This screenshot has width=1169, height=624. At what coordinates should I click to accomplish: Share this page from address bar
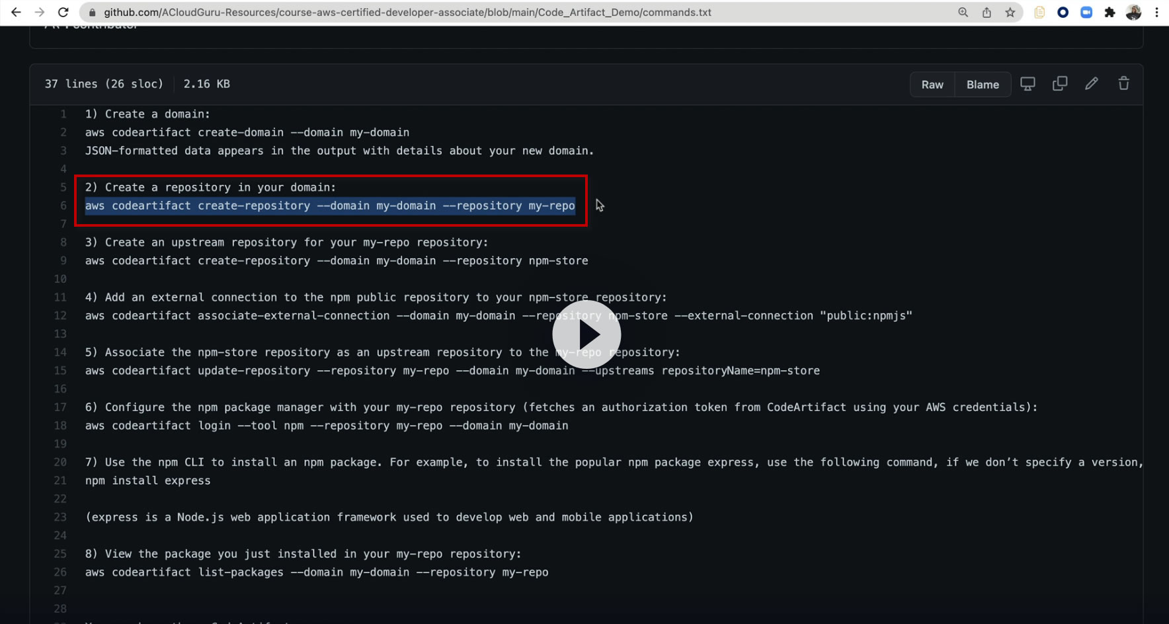987,12
